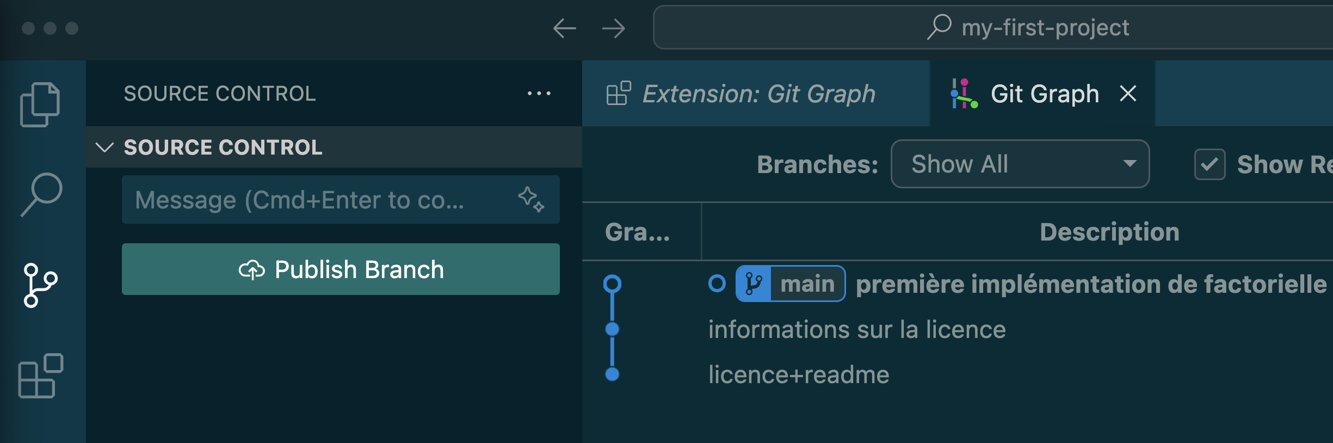Click the navigate back arrow

564,28
